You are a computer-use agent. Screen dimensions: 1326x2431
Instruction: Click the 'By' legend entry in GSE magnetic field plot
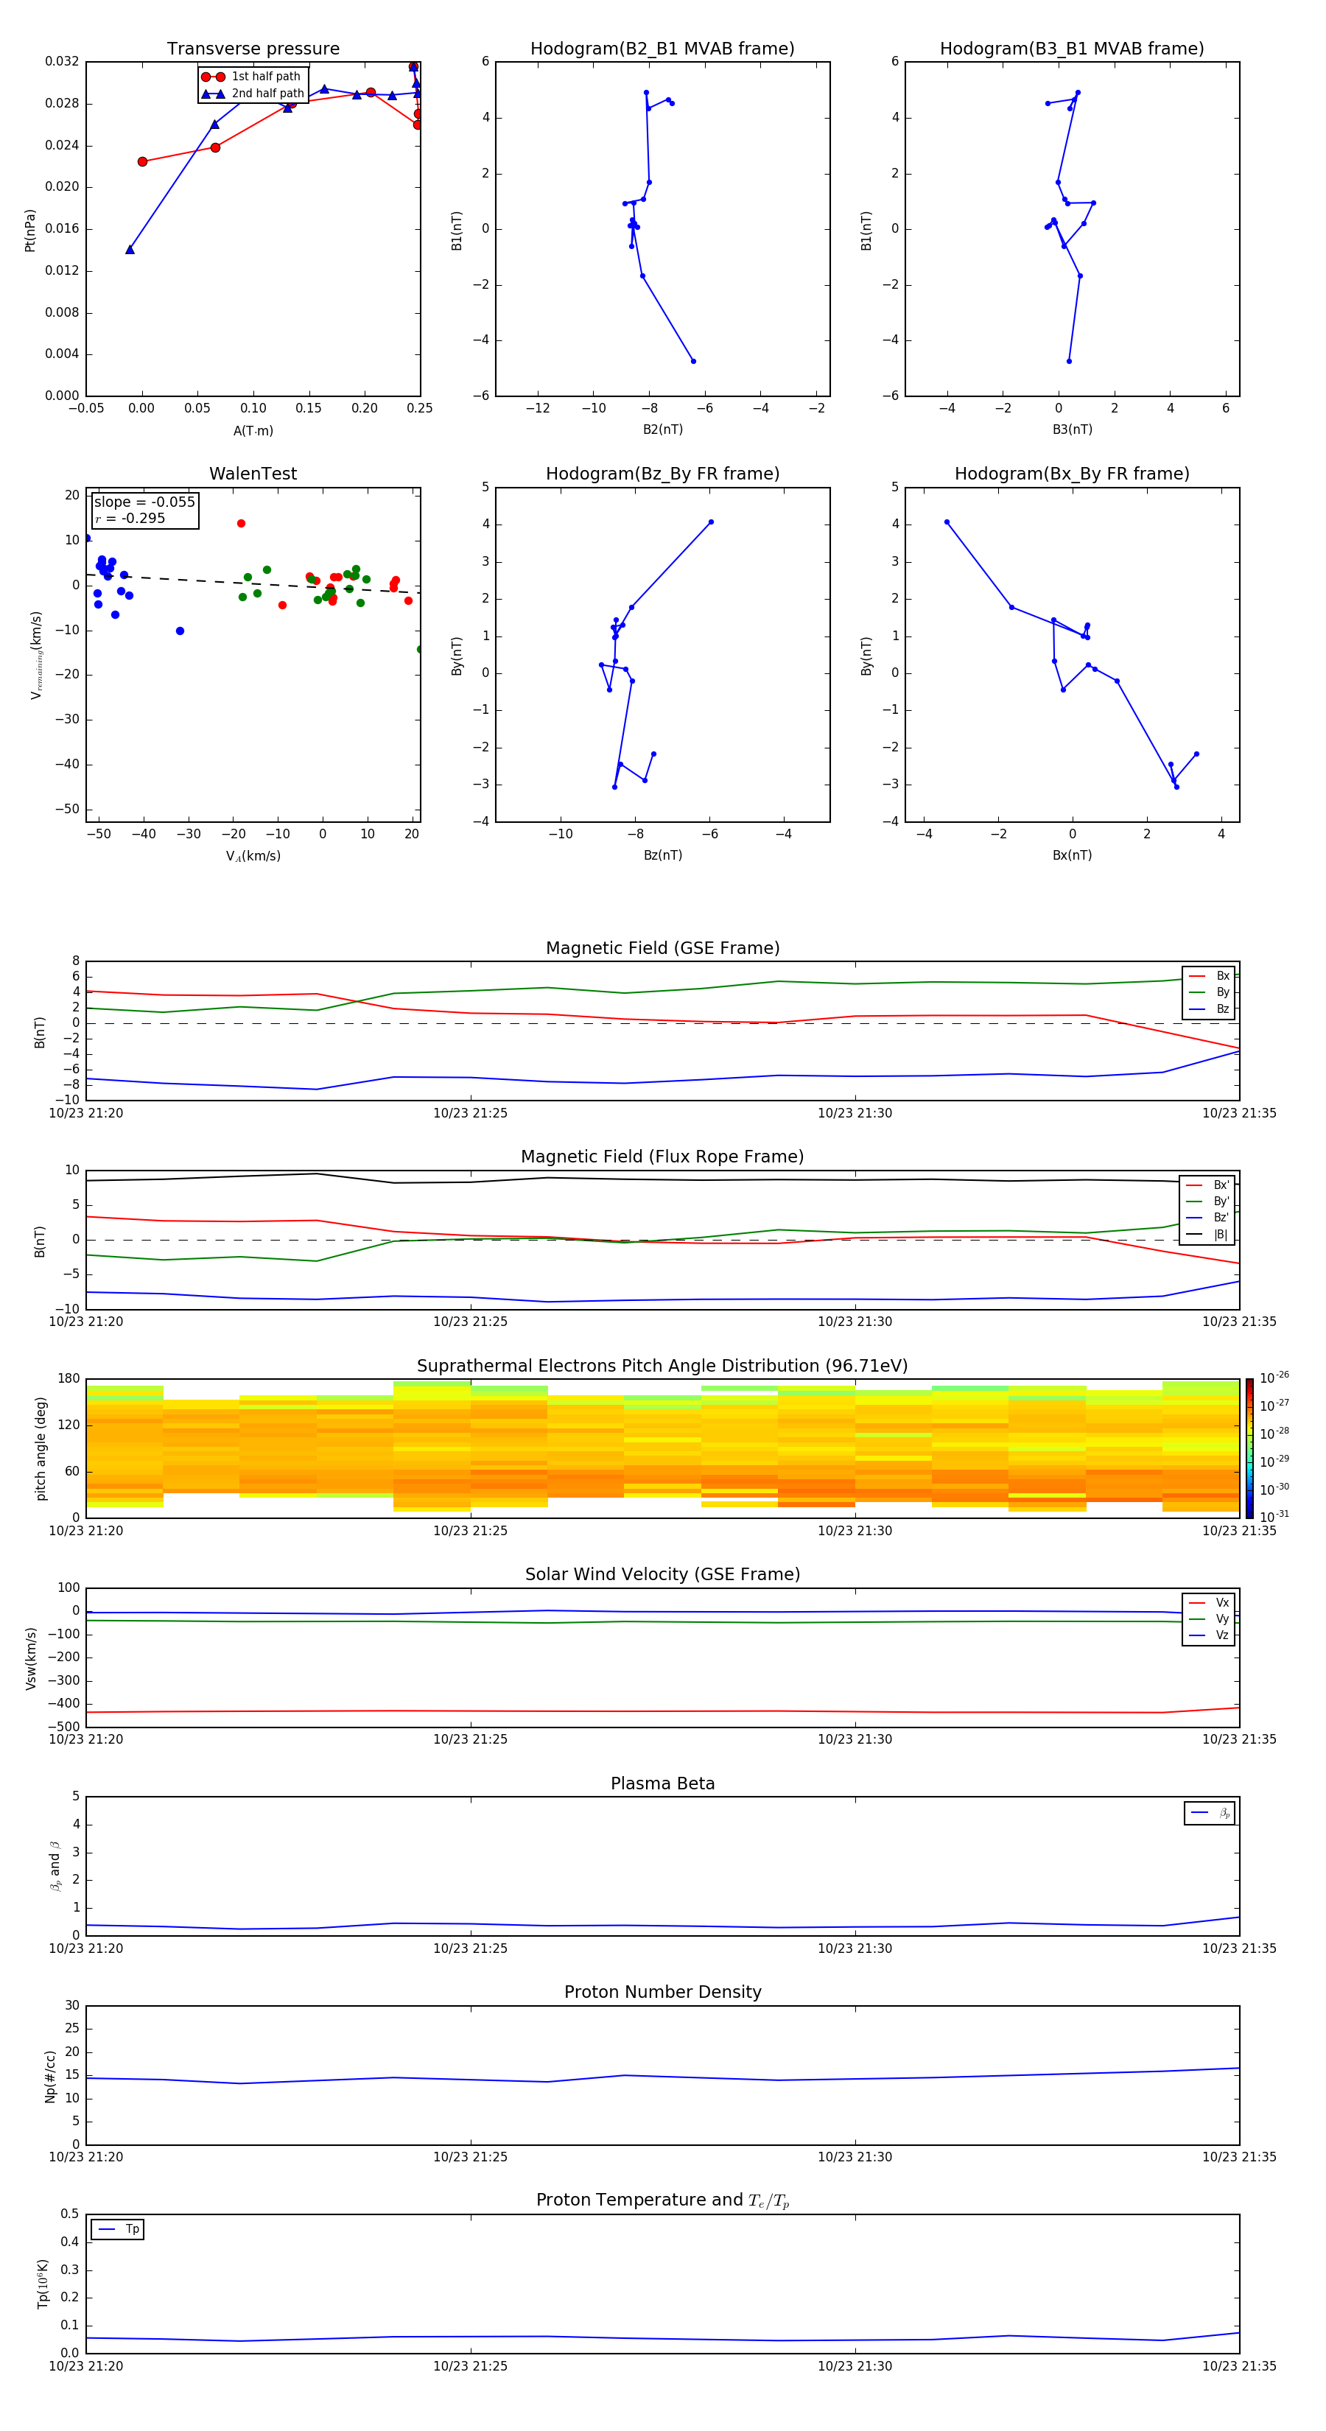tap(1209, 992)
